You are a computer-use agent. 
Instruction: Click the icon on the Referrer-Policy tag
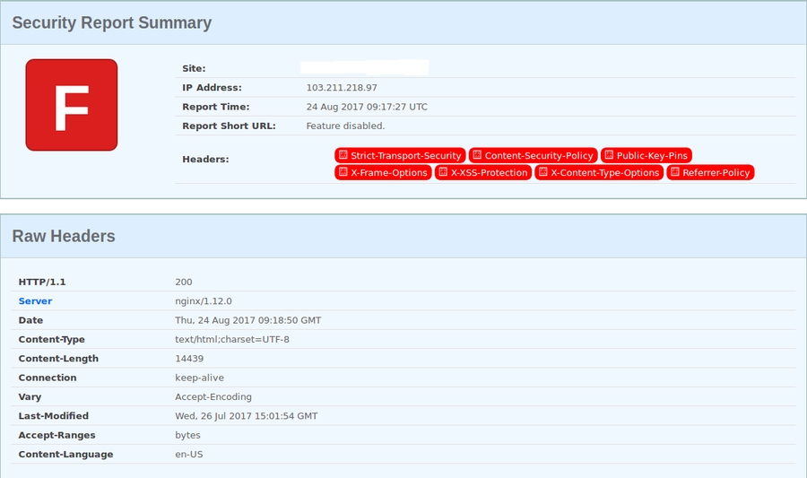click(x=674, y=172)
